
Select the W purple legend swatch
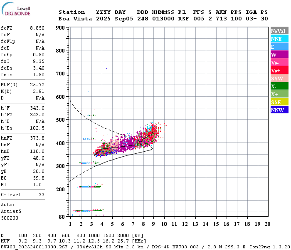(279, 55)
